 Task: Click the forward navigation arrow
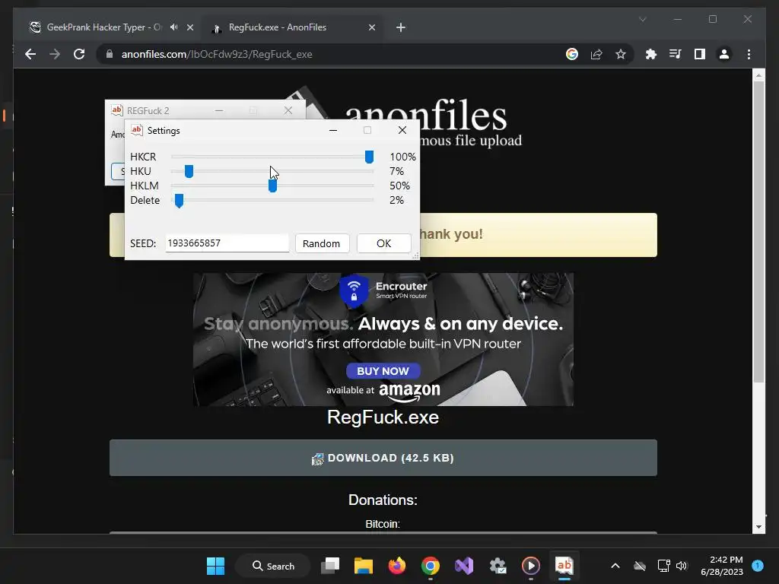[x=55, y=54]
